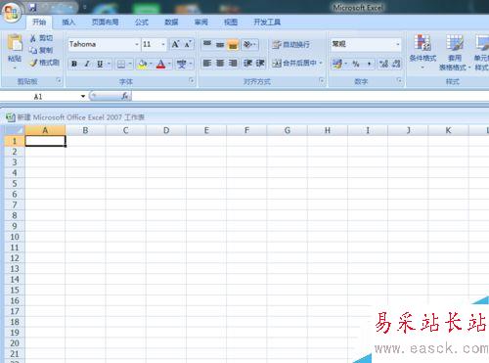The image size is (489, 363).
Task: Switch to the Data (数据) tab
Action: point(171,23)
